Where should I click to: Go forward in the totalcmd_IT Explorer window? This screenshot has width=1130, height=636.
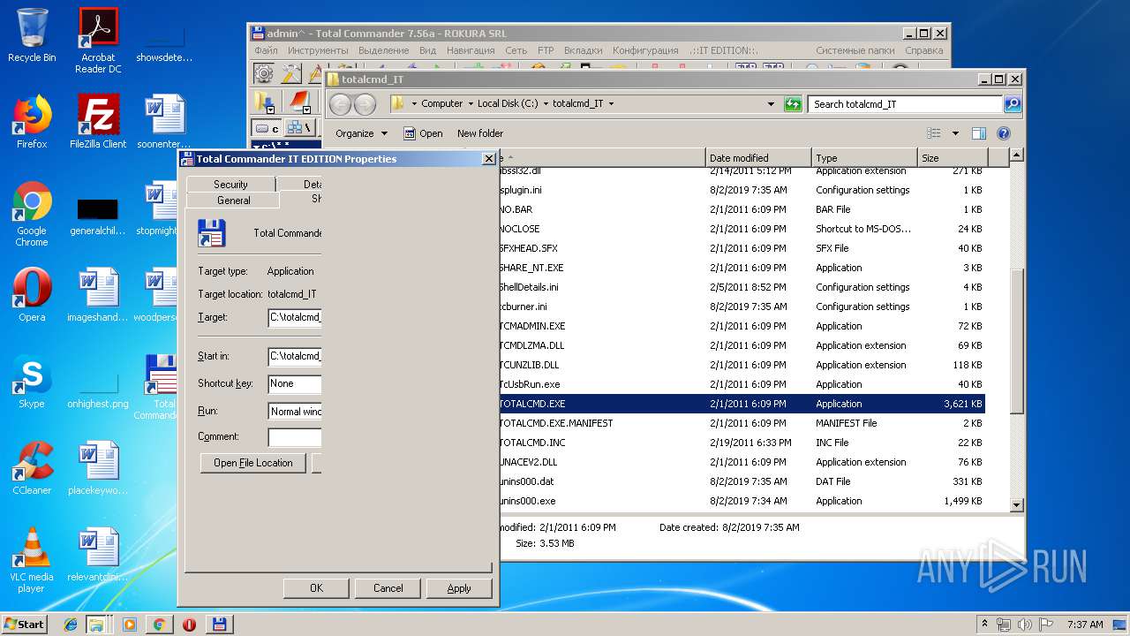pos(365,104)
